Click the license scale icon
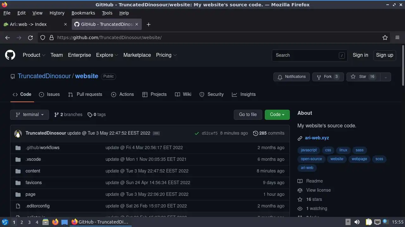This screenshot has width=405, height=227. pos(300,190)
